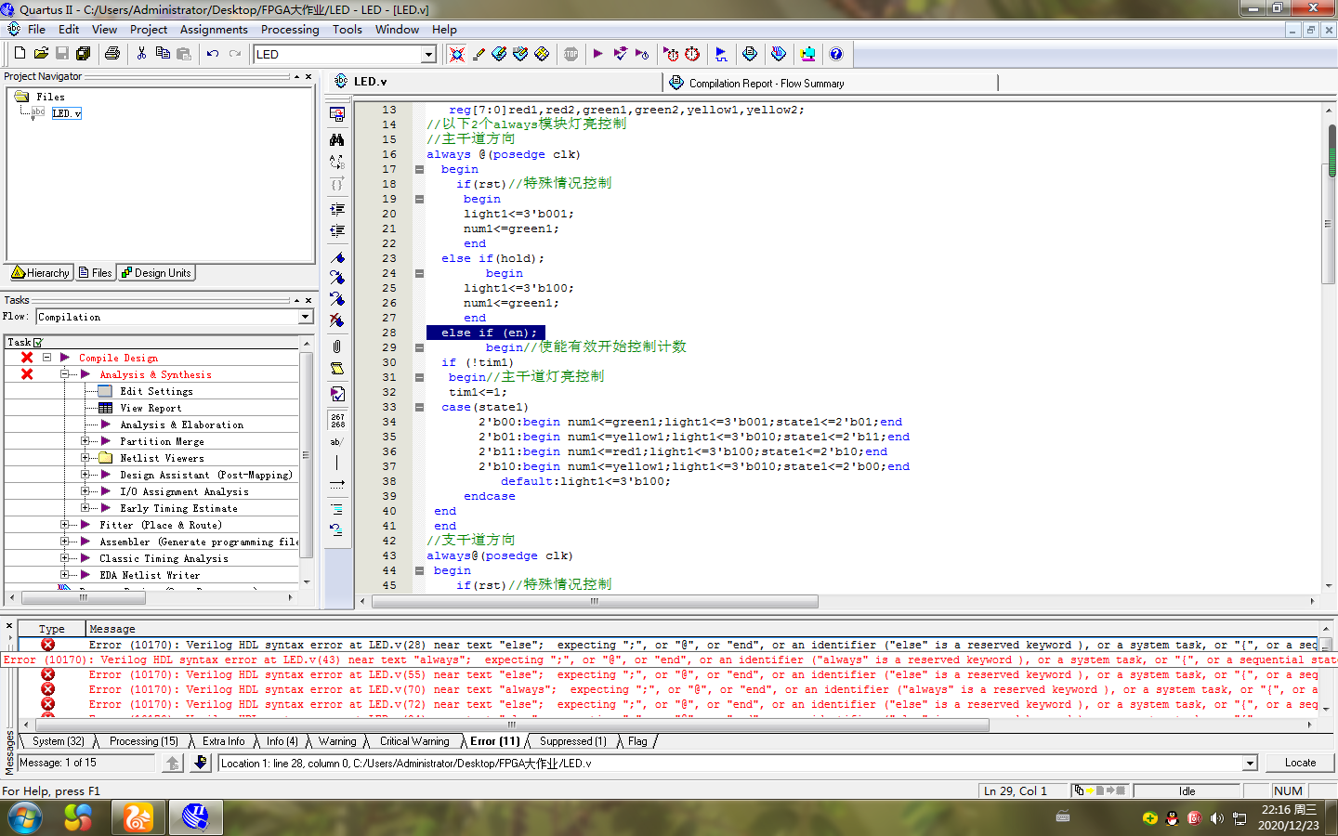Click the Message 1 of 15 field

86,763
